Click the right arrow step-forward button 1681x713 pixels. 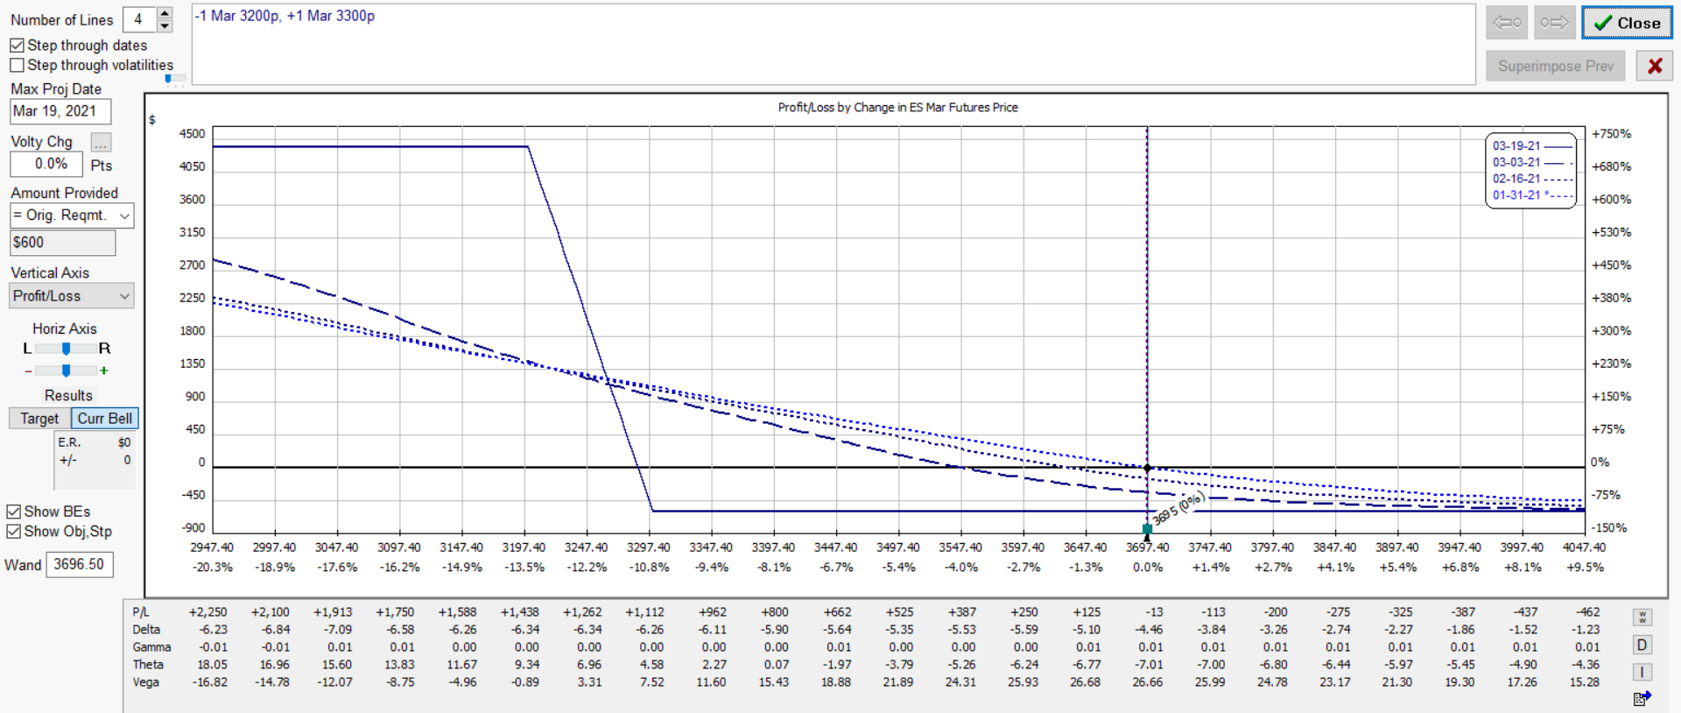[1554, 23]
